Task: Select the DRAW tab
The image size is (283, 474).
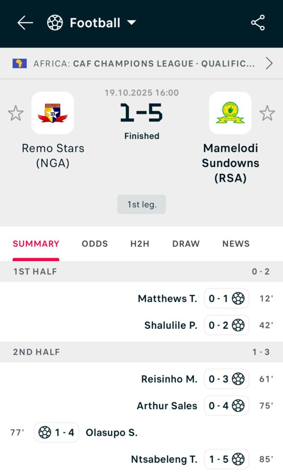Action: (x=186, y=243)
